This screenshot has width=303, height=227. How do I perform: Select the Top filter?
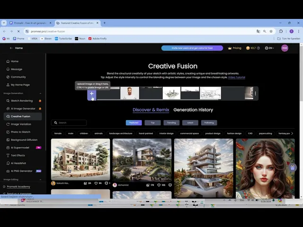click(152, 123)
